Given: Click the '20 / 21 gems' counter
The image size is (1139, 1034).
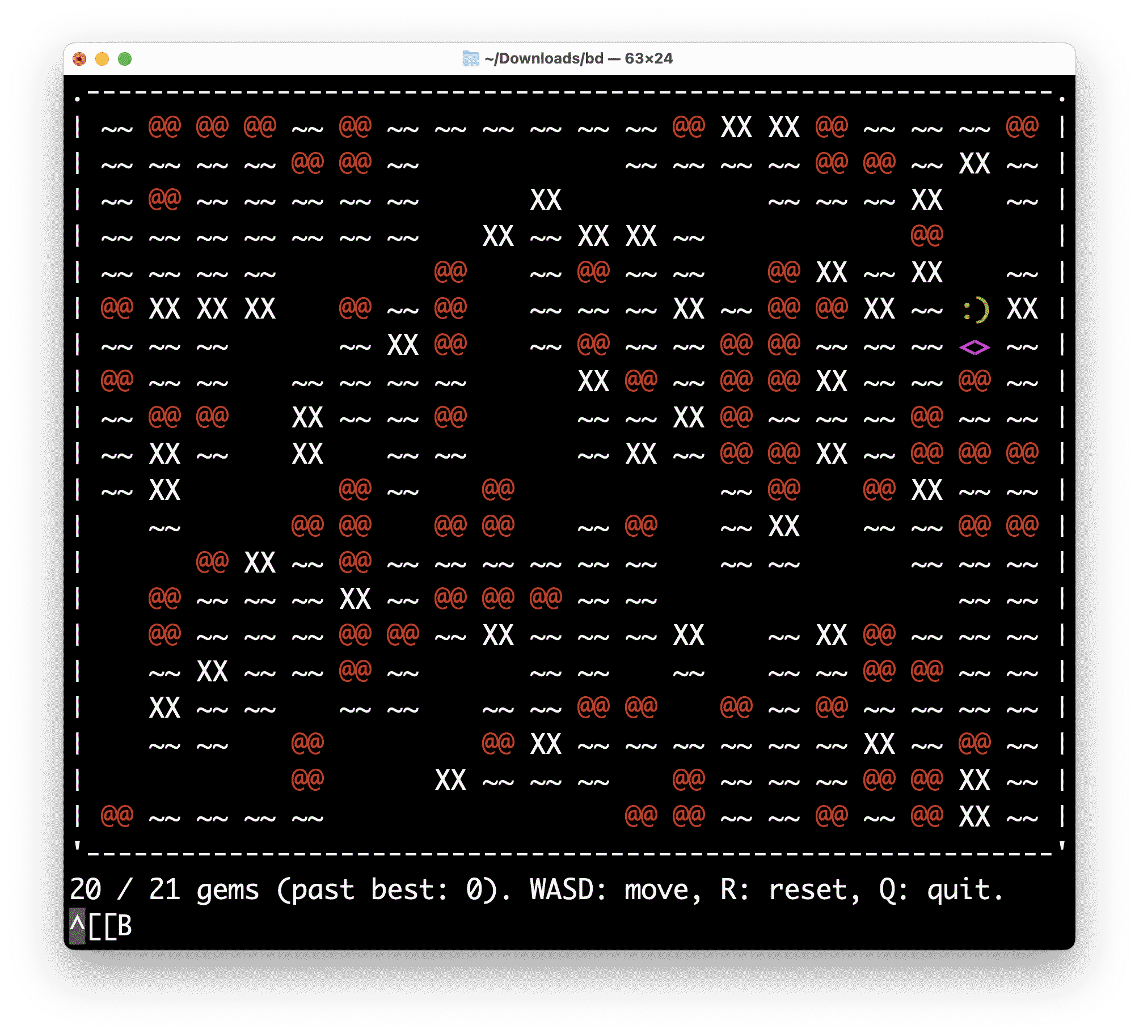Looking at the screenshot, I should 164,889.
